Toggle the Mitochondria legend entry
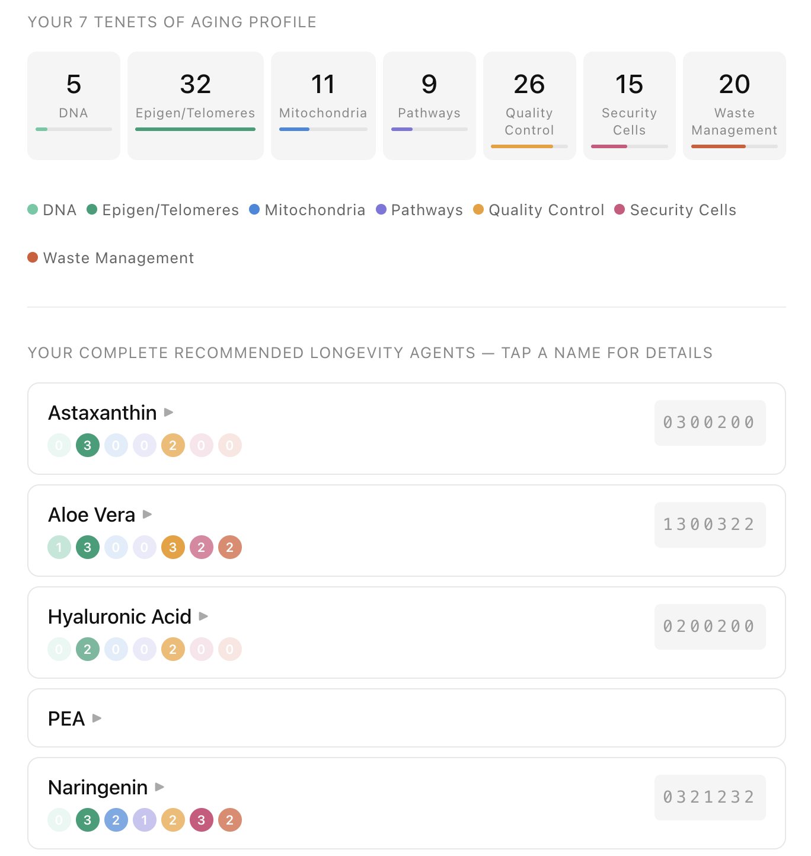The width and height of the screenshot is (811, 856). (307, 210)
